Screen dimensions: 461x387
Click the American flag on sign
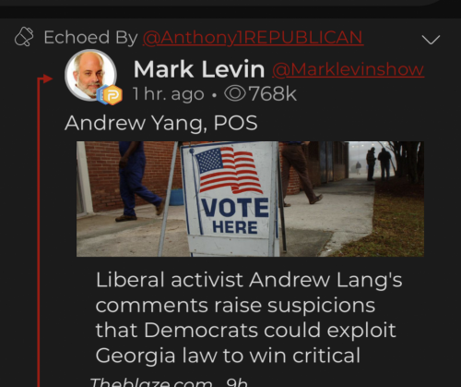click(x=227, y=170)
